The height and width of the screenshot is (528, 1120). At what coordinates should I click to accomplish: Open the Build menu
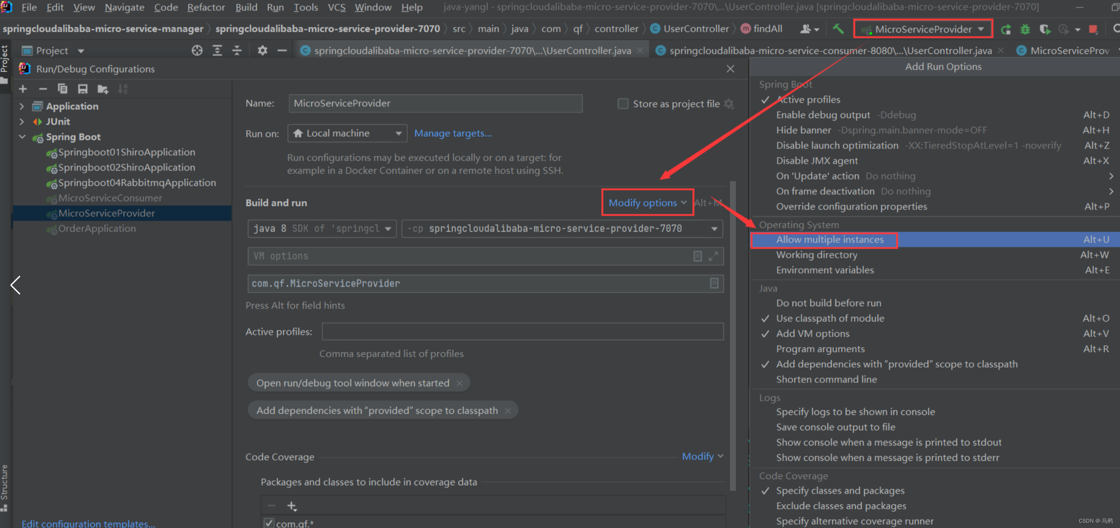pos(246,7)
